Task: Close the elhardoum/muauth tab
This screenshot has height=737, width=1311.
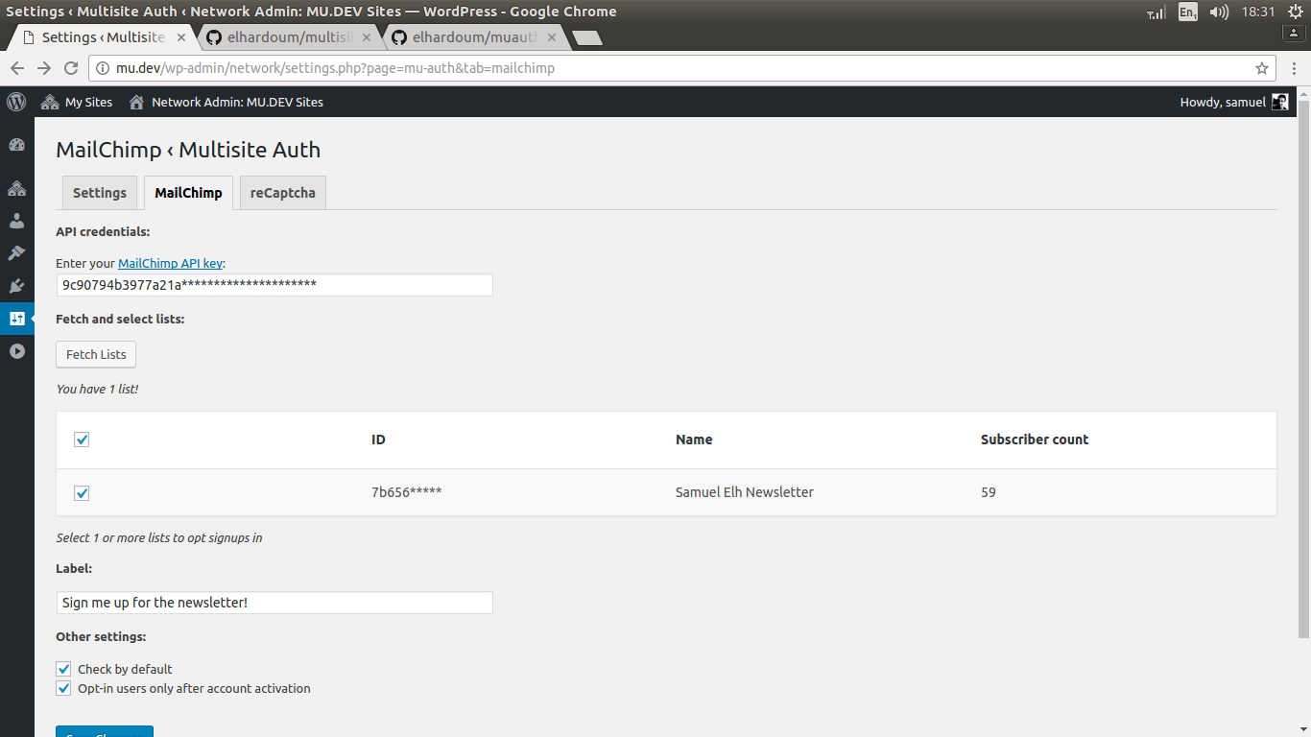Action: 551,37
